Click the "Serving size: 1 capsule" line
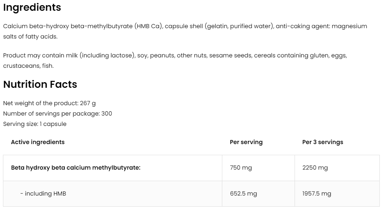The height and width of the screenshot is (210, 382). (x=35, y=124)
